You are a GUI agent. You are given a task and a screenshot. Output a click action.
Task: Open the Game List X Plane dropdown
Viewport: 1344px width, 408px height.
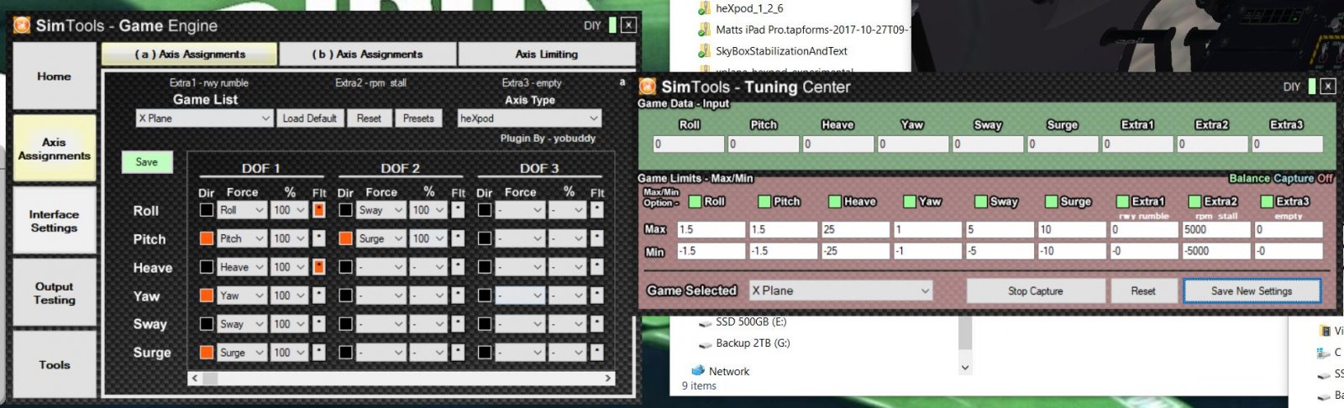[x=204, y=118]
